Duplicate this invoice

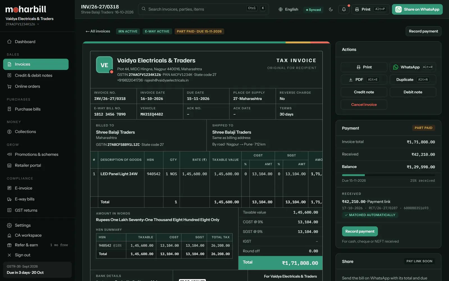click(413, 80)
